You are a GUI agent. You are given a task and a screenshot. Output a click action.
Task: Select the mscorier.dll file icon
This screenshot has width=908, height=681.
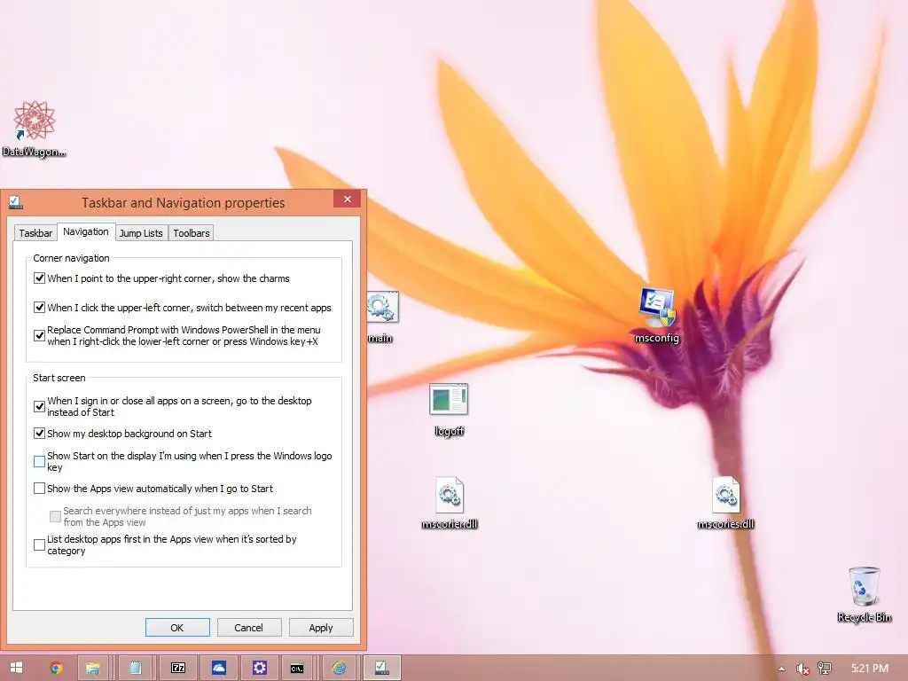(x=450, y=503)
